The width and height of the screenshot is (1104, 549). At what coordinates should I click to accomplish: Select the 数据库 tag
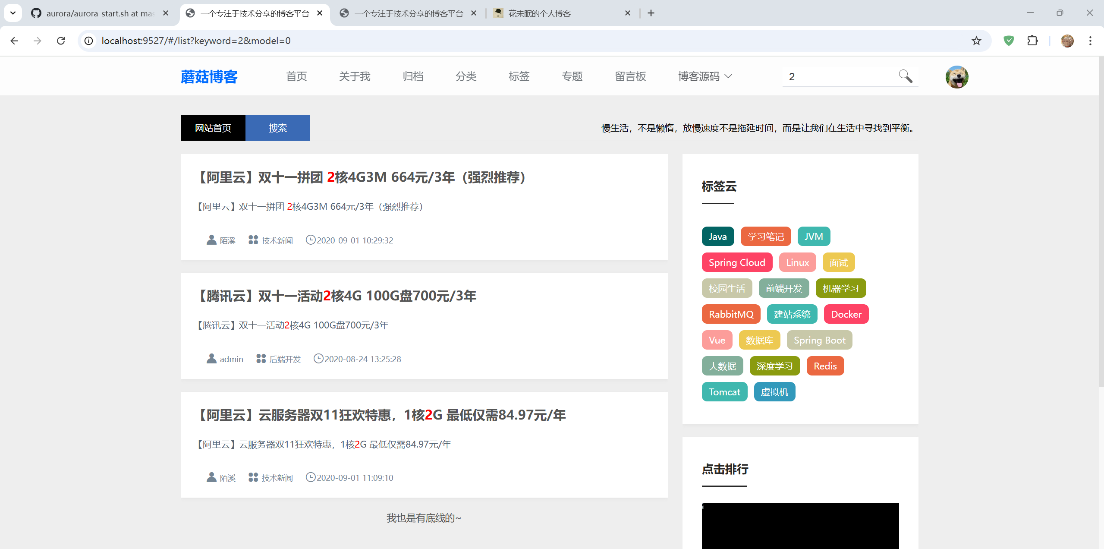(x=759, y=340)
